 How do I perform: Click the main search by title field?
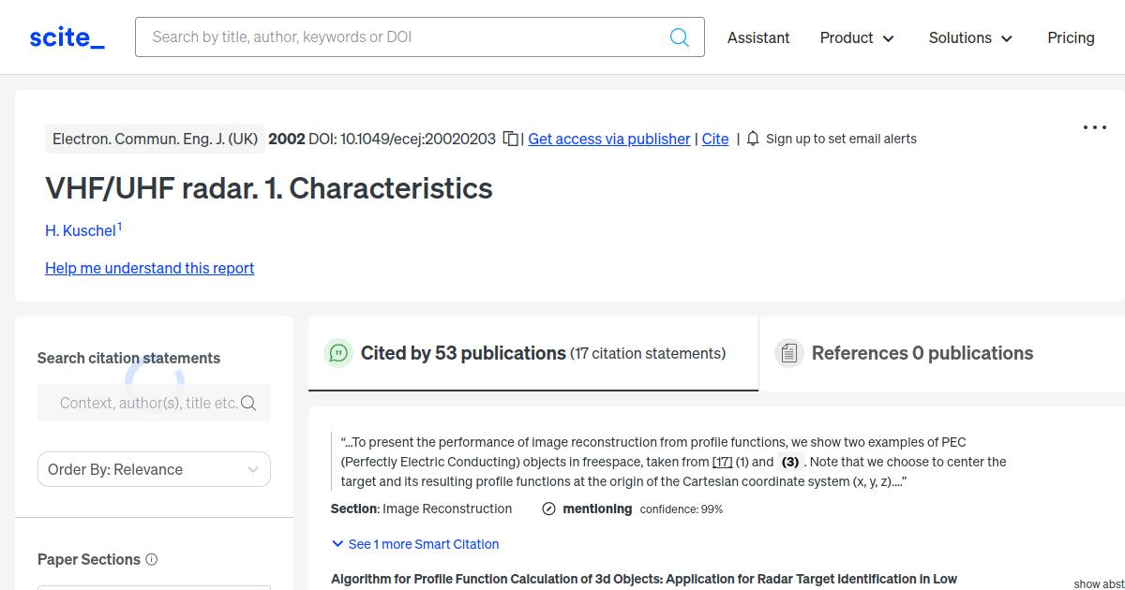[x=403, y=37]
